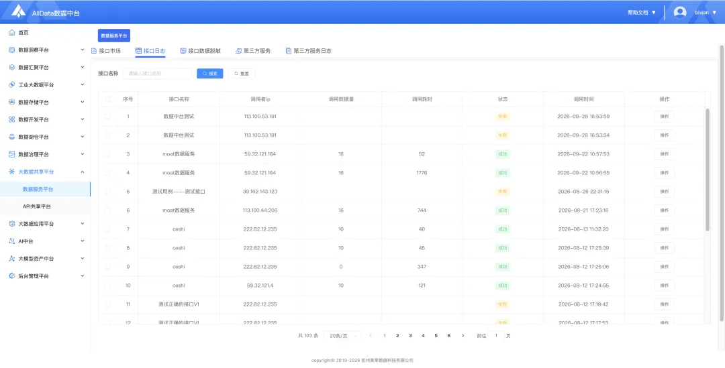Click the 数据湖仓平台 sidebar icon
This screenshot has height=368, width=725.
click(x=12, y=137)
